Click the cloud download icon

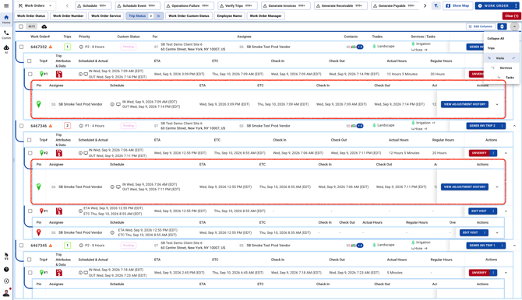[44, 26]
